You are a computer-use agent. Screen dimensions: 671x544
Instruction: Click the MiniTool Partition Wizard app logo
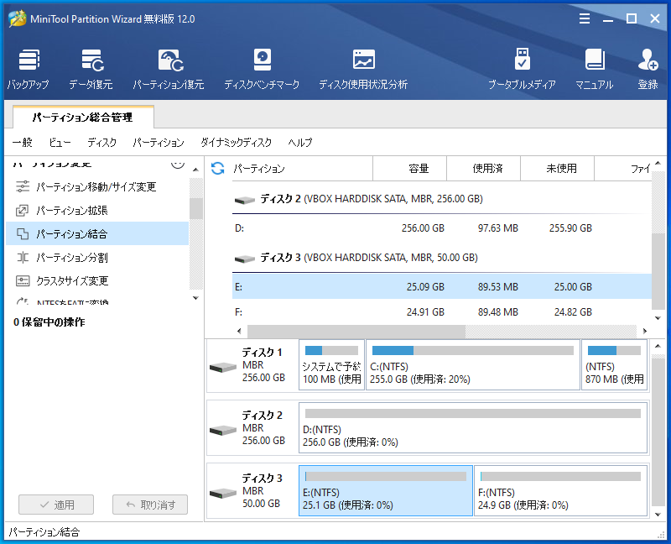coord(17,18)
